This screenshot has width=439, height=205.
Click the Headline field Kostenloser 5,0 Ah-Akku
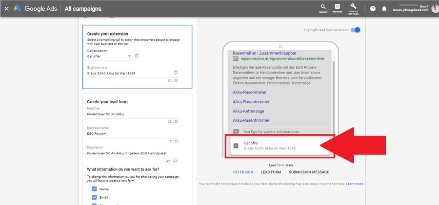[x=132, y=114]
